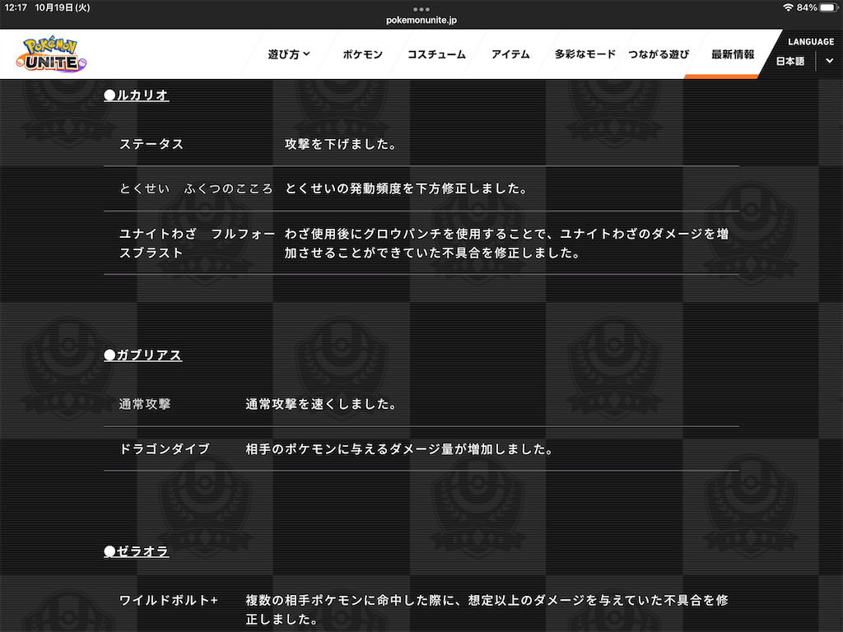The height and width of the screenshot is (632, 843).
Task: Open the コスチューム nav item
Action: (436, 54)
